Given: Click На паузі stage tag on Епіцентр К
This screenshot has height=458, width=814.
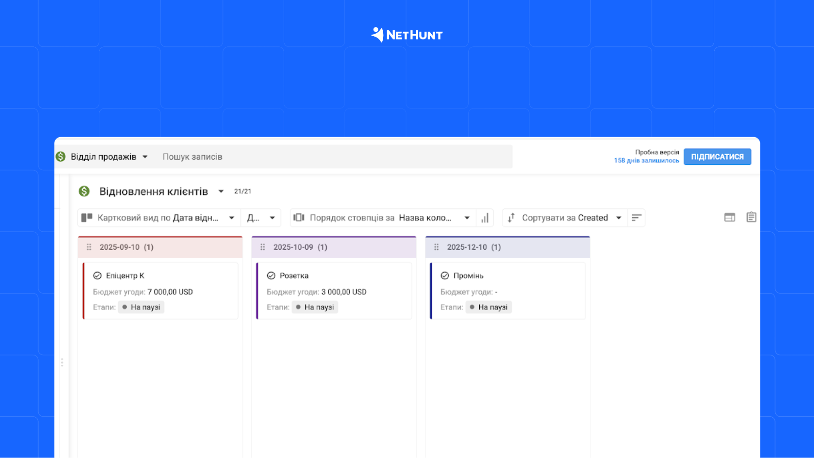Looking at the screenshot, I should [x=141, y=307].
